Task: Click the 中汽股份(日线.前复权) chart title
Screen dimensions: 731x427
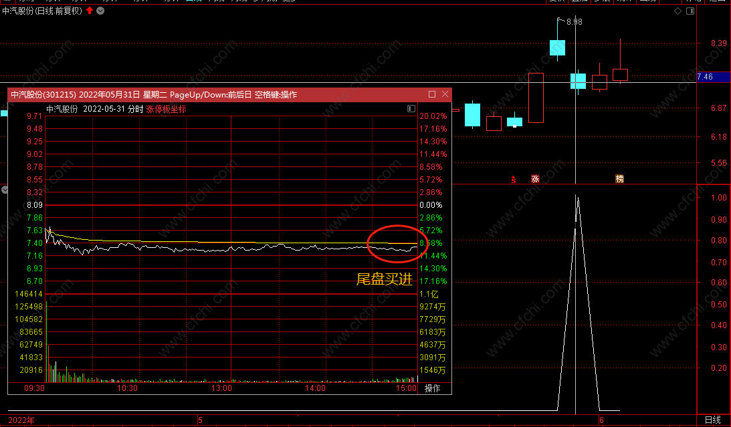Action: tap(42, 11)
